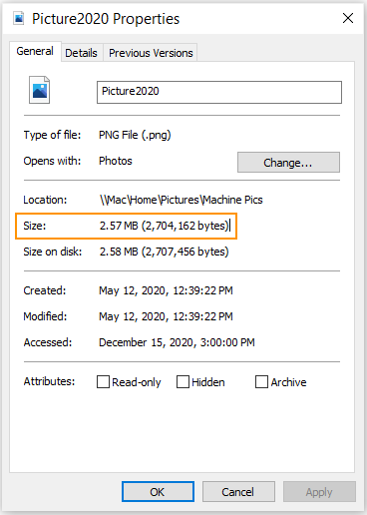Click the Change... button for Opens with
The image size is (367, 515).
(288, 163)
